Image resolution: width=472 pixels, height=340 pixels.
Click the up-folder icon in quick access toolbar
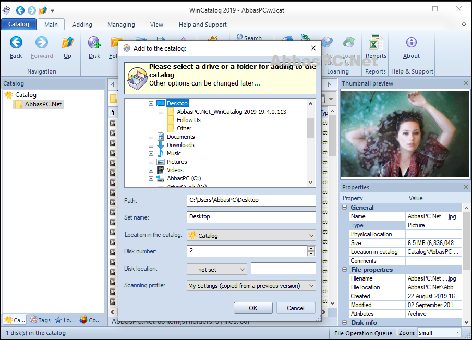(43, 10)
